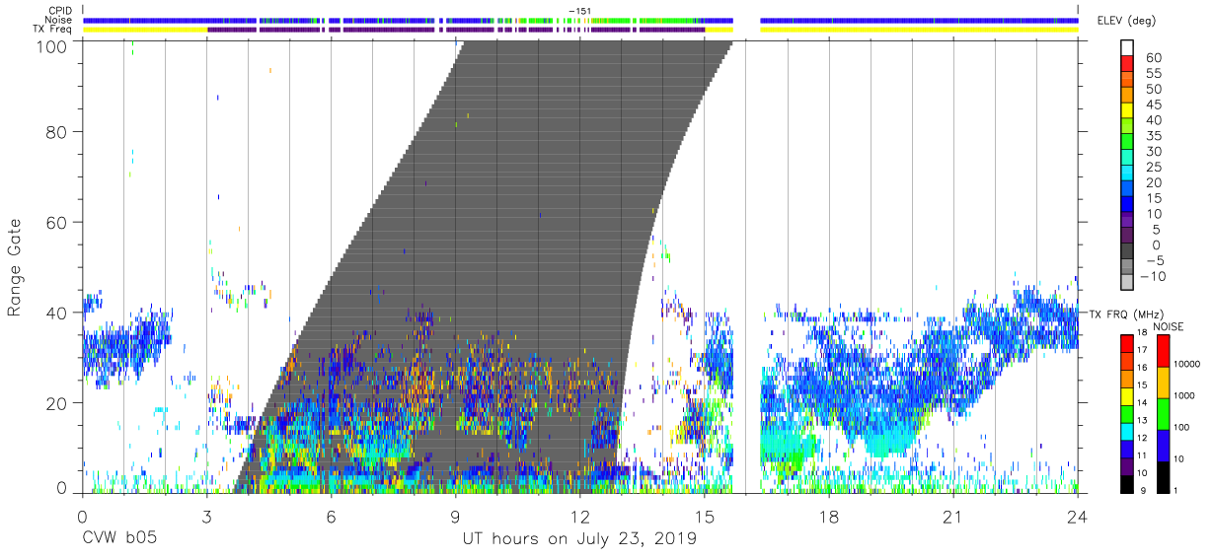
Task: Click the '1000' label on the NOISE colorbar
Action: pyautogui.click(x=1184, y=395)
